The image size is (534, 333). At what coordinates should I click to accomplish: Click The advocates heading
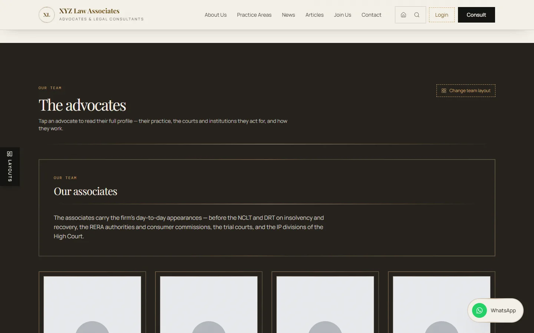click(x=82, y=105)
